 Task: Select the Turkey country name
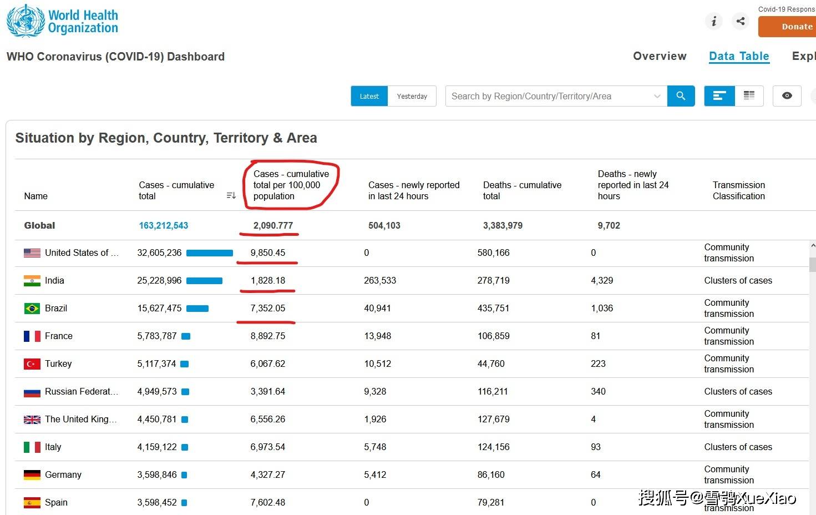tap(58, 364)
